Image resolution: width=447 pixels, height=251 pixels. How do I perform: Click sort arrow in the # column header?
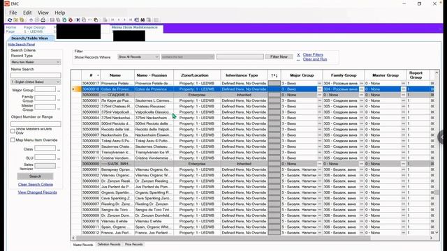(98, 75)
